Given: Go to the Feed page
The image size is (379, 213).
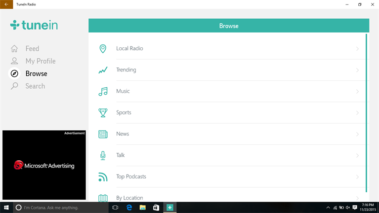Looking at the screenshot, I should (32, 48).
